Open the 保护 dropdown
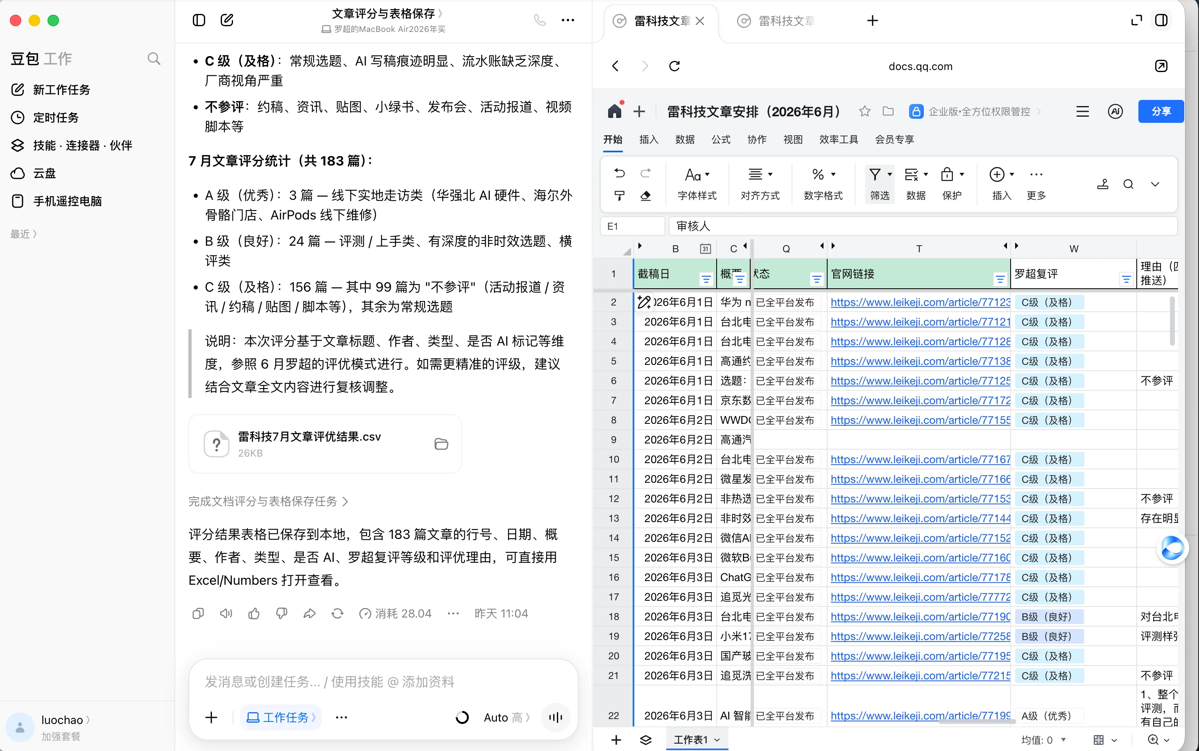This screenshot has height=751, width=1199. tap(952, 184)
